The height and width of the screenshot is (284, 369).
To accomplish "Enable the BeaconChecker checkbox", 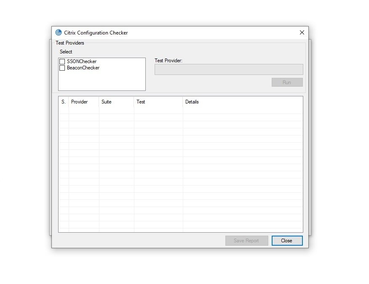I will click(62, 68).
